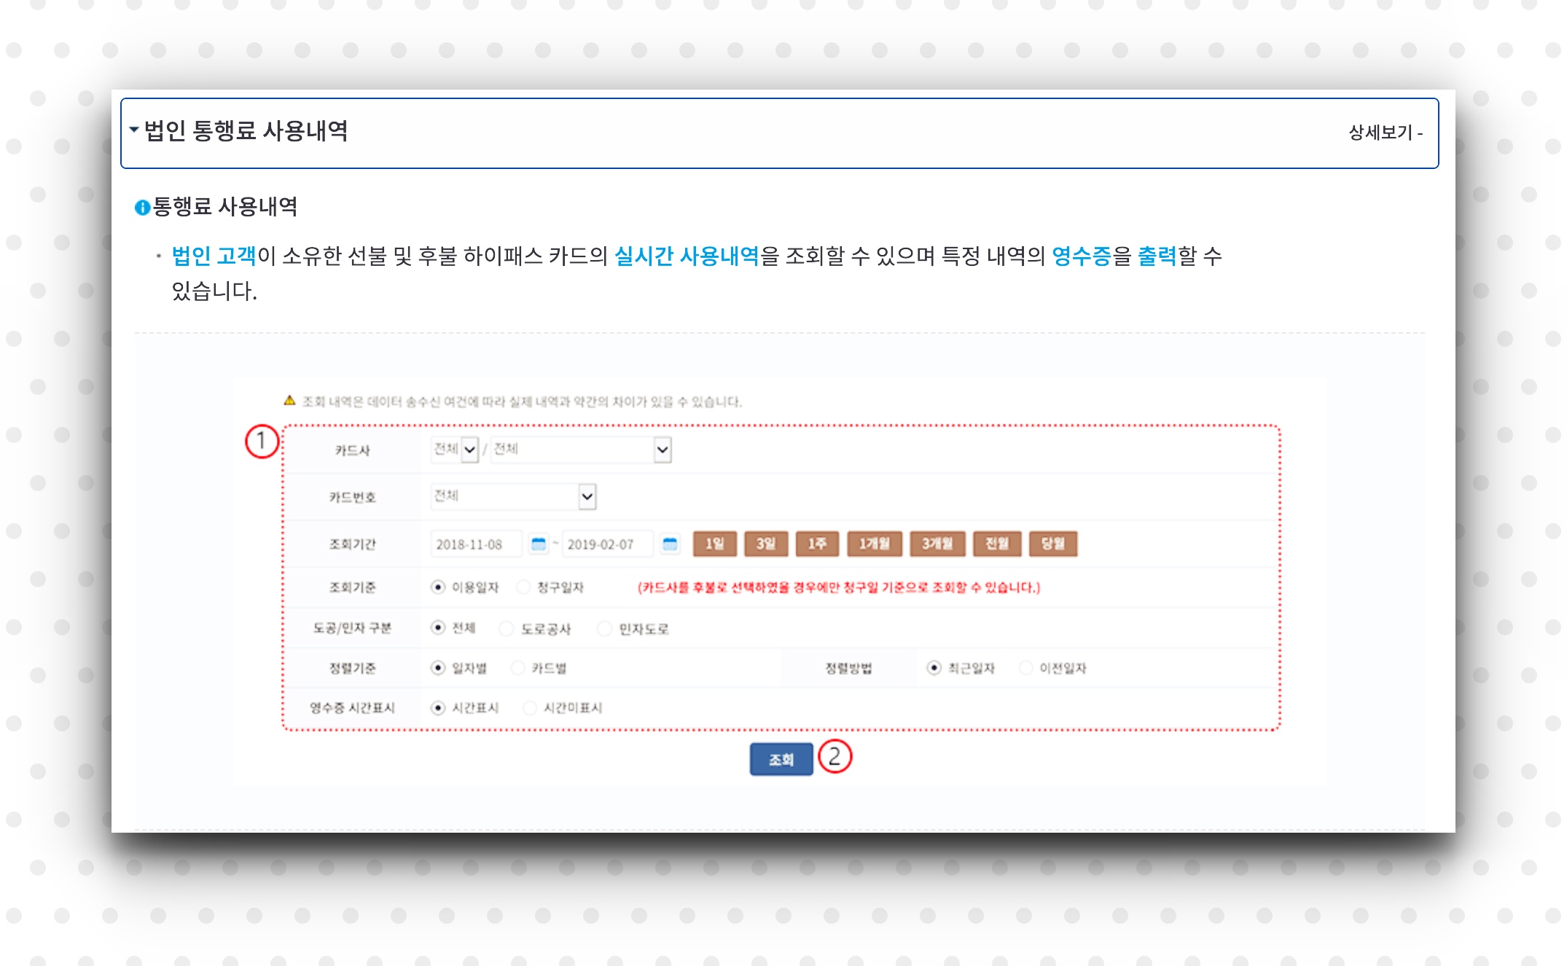Select 시간미표시 receipt option
The width and height of the screenshot is (1567, 966).
tap(530, 707)
